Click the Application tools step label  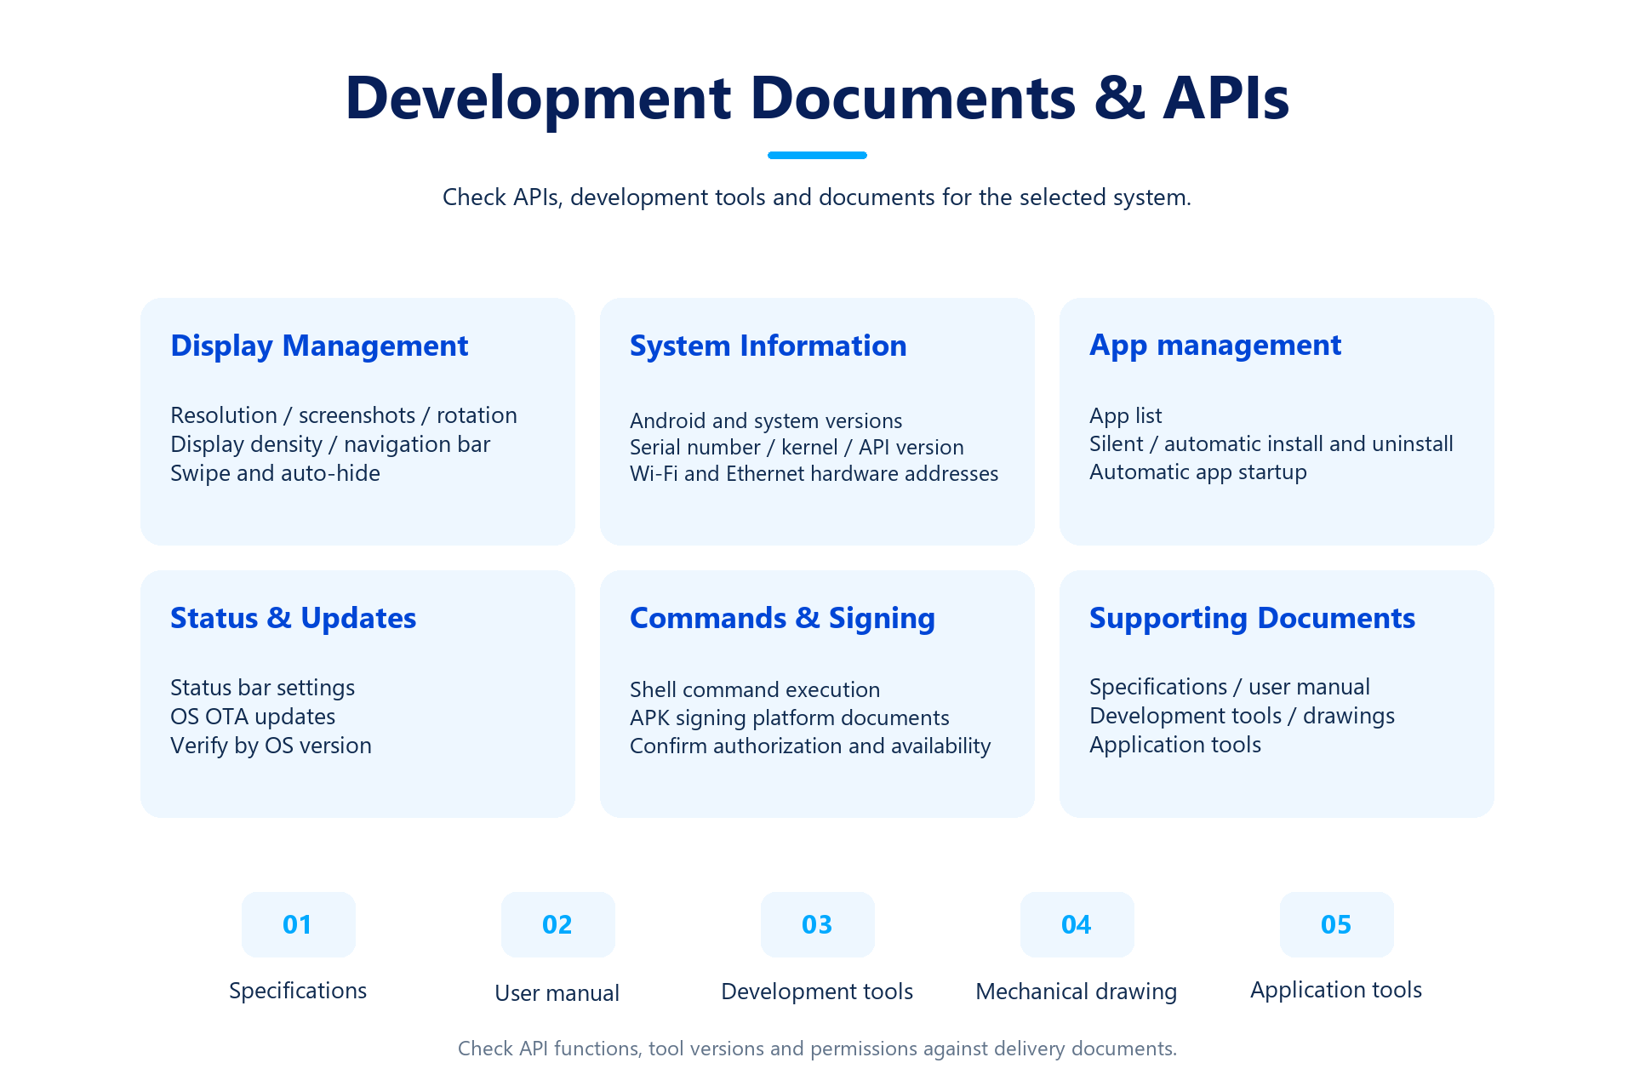[x=1336, y=991]
